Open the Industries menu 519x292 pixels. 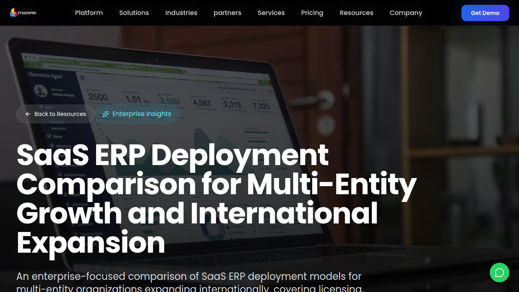[181, 13]
